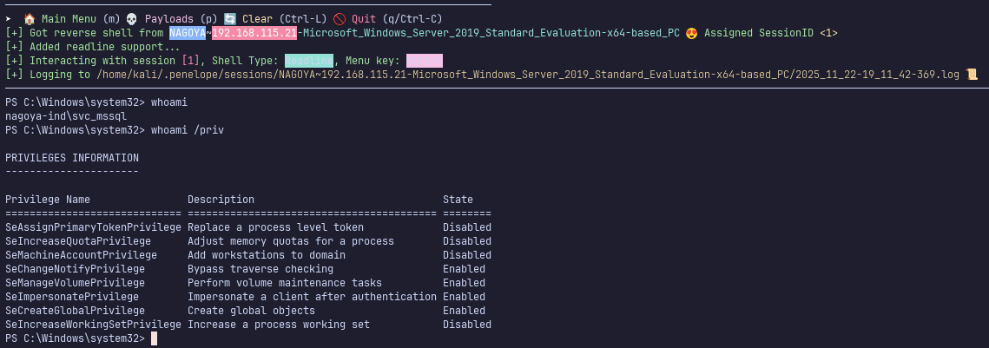
Task: Click the Clear (Ctrl-L) option
Action: coord(285,18)
